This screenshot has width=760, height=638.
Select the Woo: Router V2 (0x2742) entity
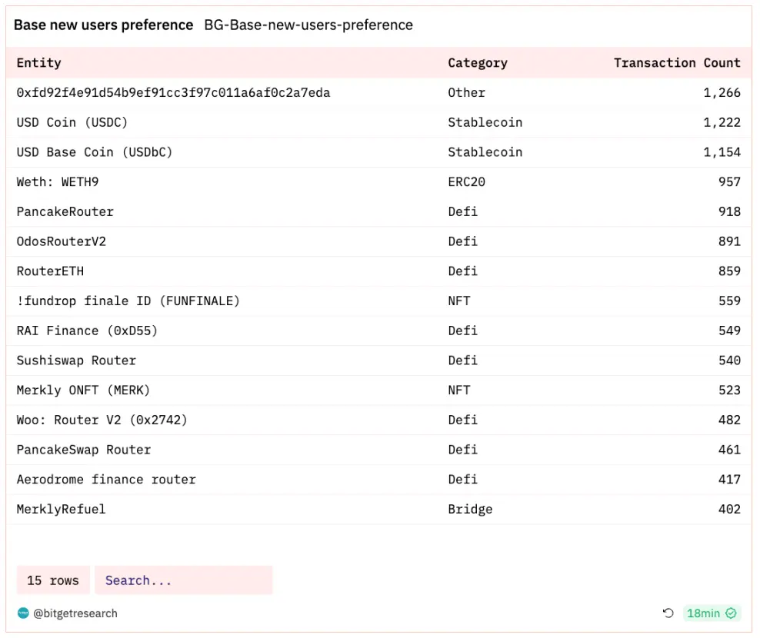pos(102,420)
